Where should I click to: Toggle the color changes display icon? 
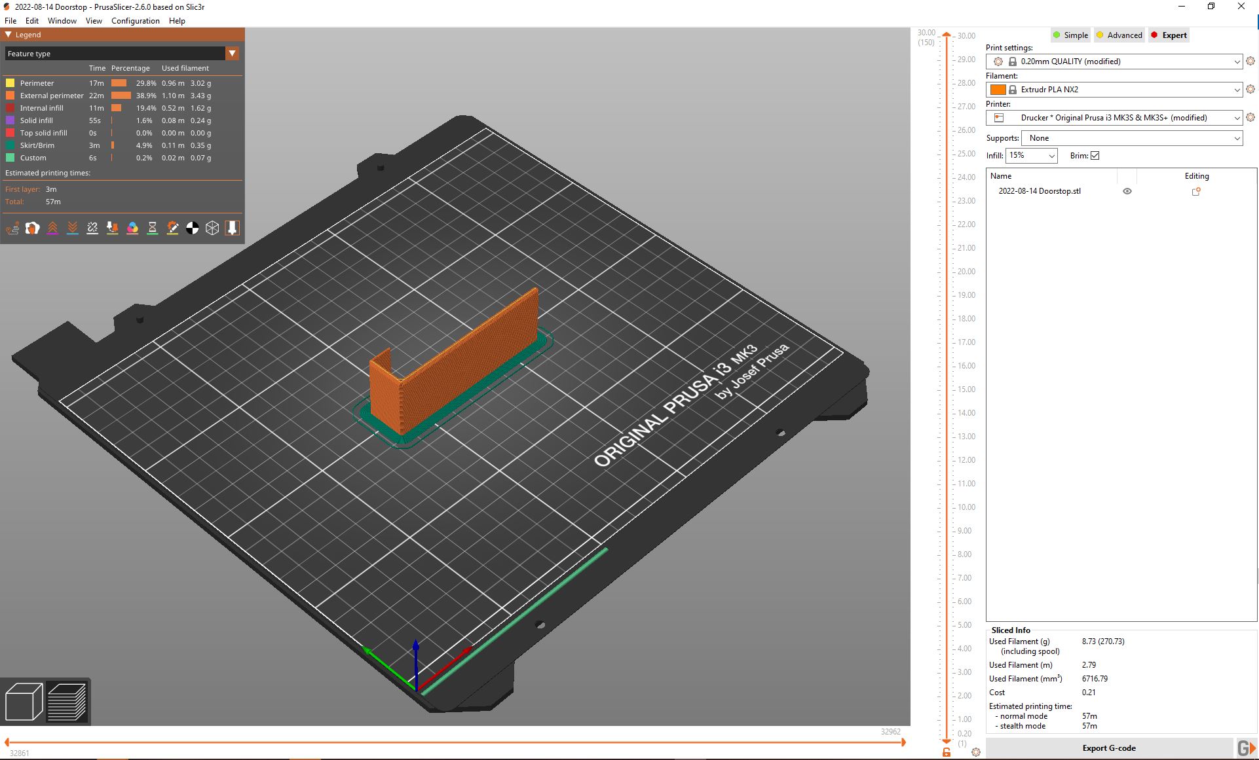click(132, 228)
